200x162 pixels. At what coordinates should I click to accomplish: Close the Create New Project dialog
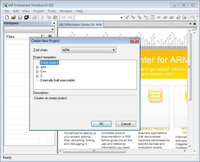[x=135, y=41]
